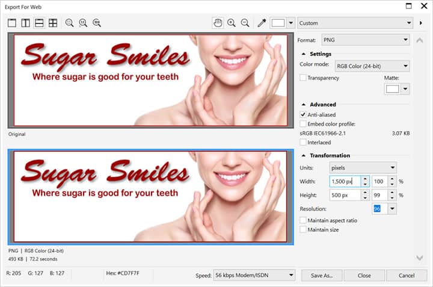Click the Save As button
Image resolution: width=433 pixels, height=287 pixels.
click(322, 276)
